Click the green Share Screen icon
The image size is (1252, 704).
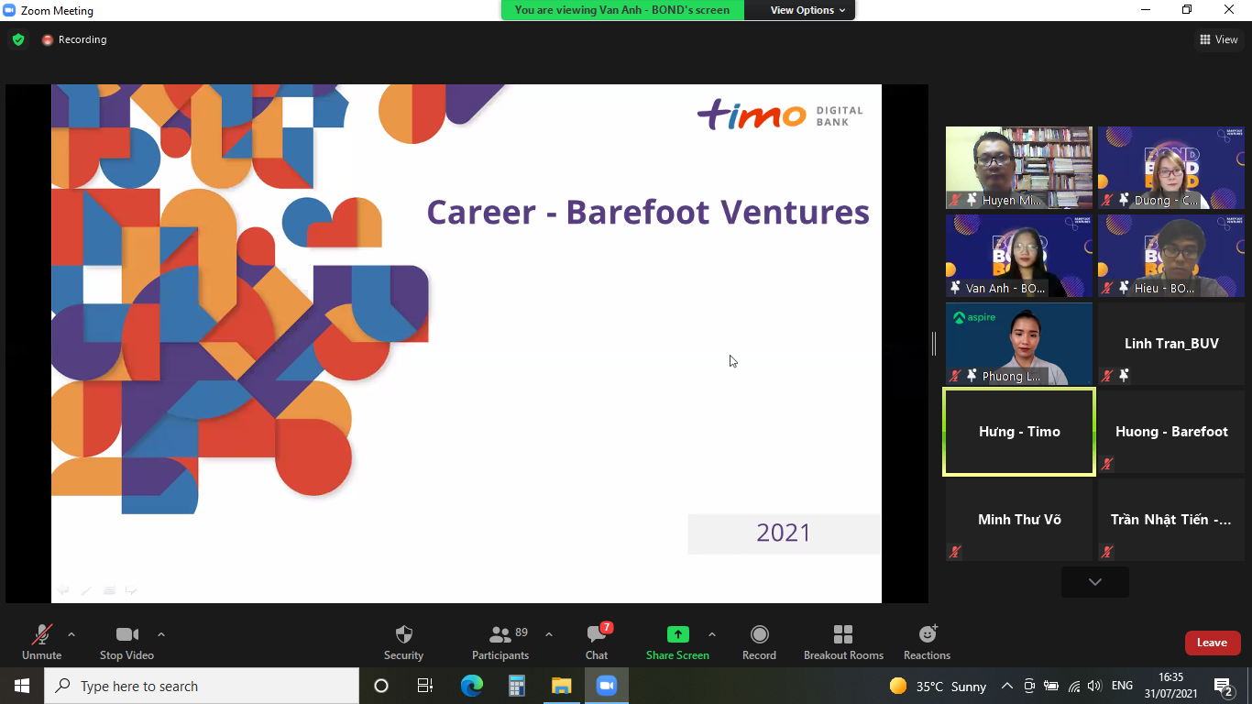tap(677, 634)
